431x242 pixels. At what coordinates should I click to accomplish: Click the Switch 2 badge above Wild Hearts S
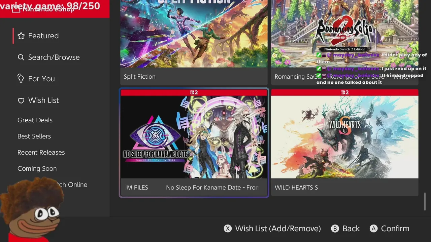coord(345,92)
